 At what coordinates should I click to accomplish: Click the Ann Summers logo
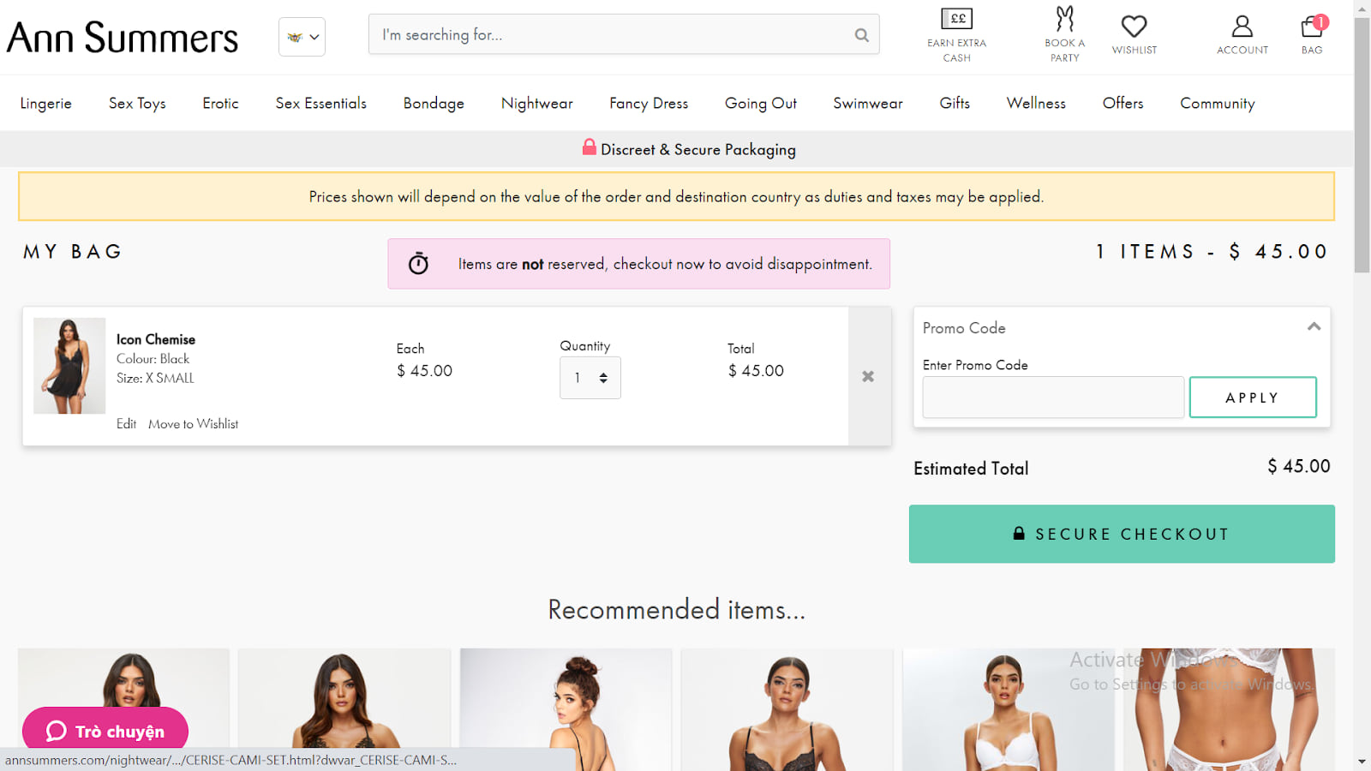point(123,38)
